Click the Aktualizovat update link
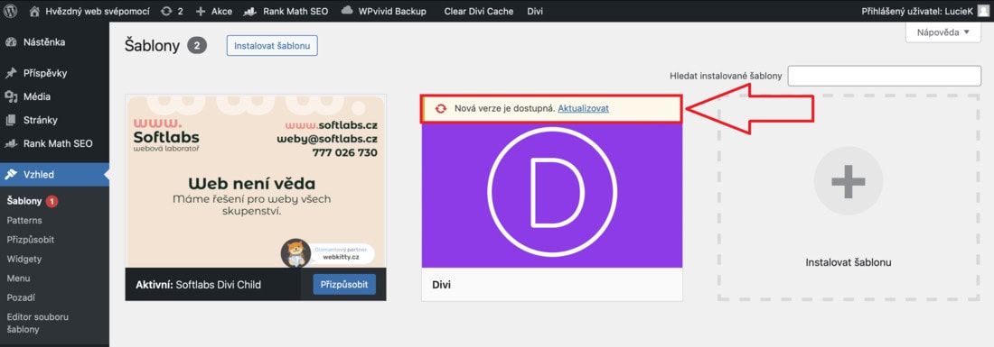Image resolution: width=994 pixels, height=347 pixels. coord(583,108)
